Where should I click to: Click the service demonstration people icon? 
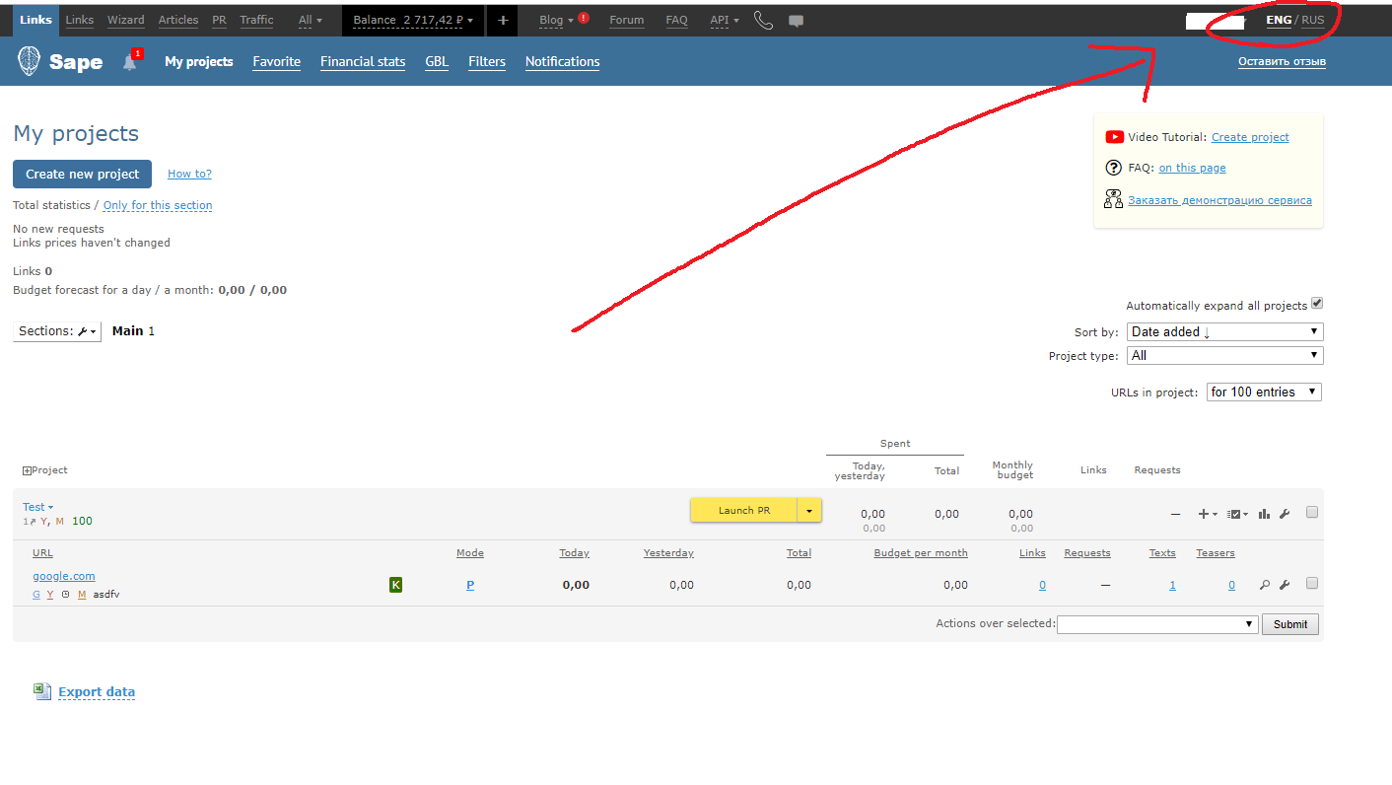[x=1114, y=199]
